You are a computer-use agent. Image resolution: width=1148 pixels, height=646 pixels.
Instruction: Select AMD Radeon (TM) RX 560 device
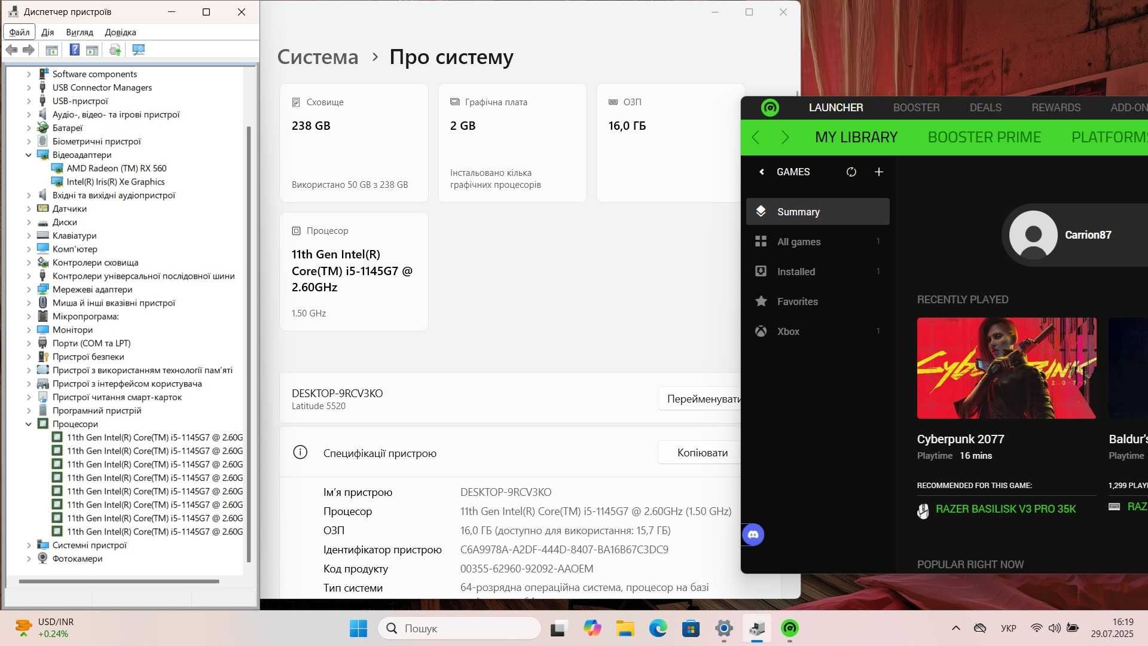(x=117, y=168)
